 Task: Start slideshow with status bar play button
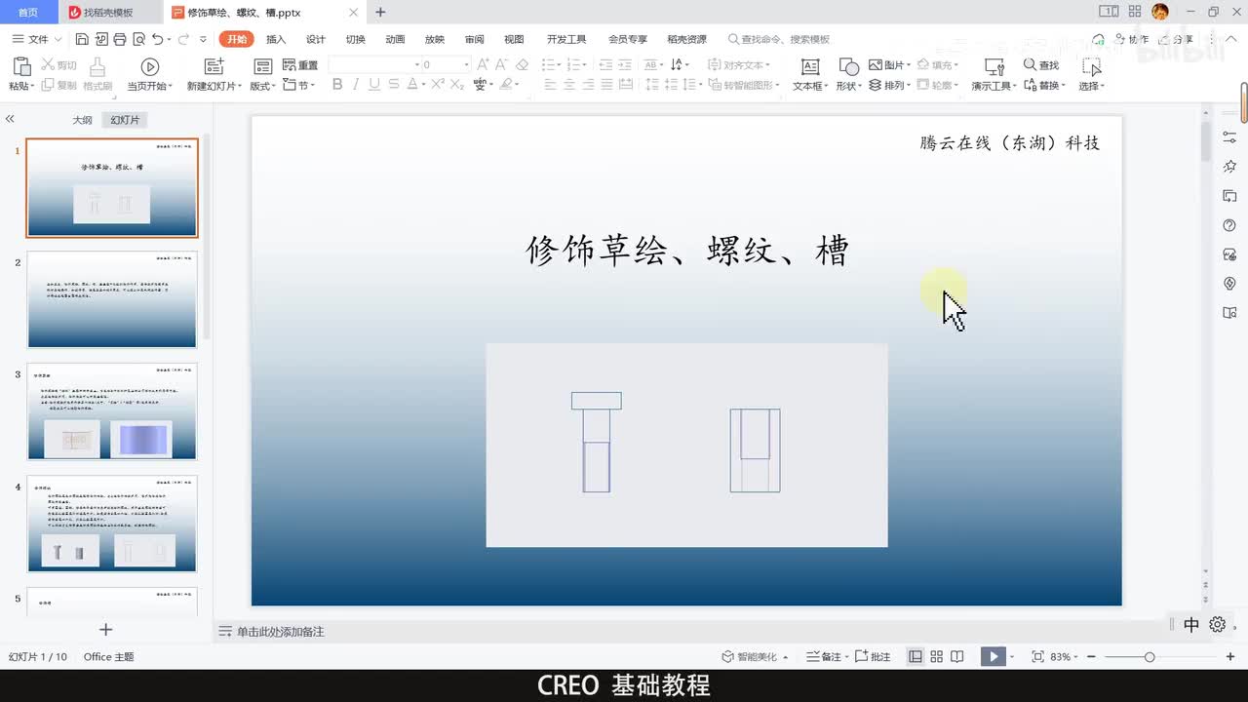coord(993,657)
